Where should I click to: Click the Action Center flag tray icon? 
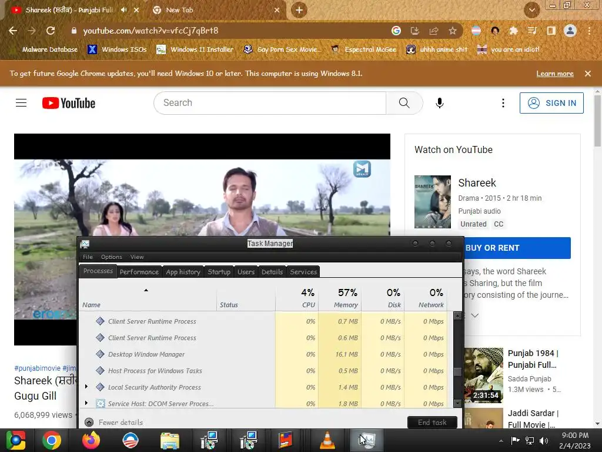click(x=515, y=440)
